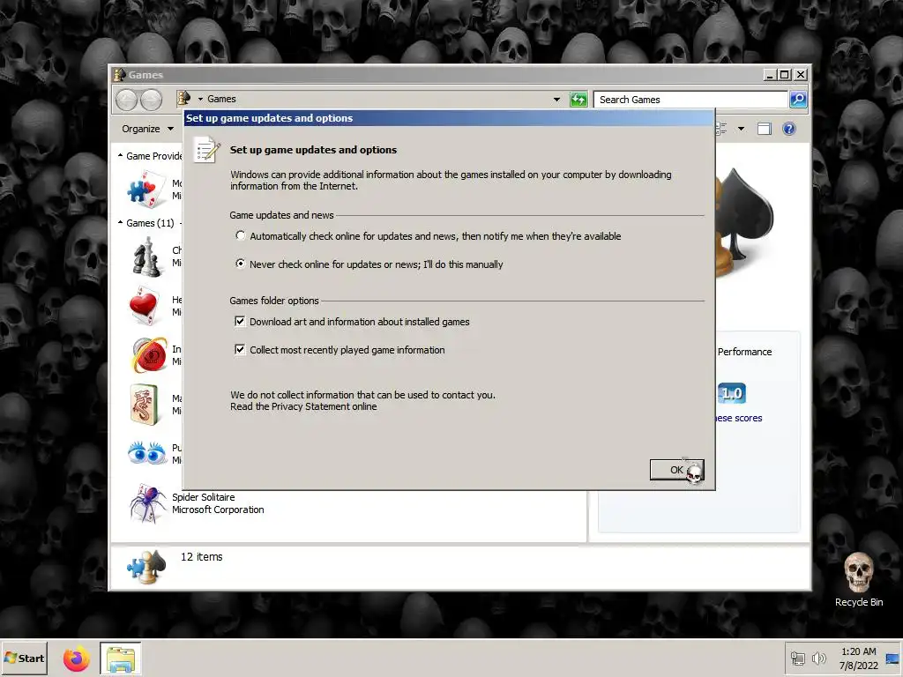
Task: Refresh the Games folder view
Action: point(578,99)
